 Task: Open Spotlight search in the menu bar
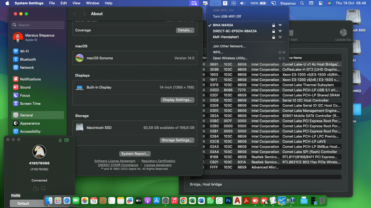pos(302,3)
